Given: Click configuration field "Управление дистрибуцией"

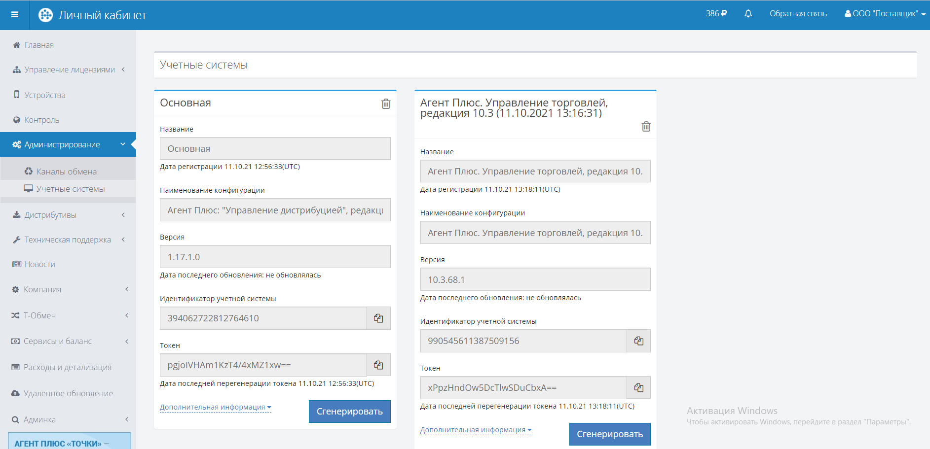Looking at the screenshot, I should 275,210.
